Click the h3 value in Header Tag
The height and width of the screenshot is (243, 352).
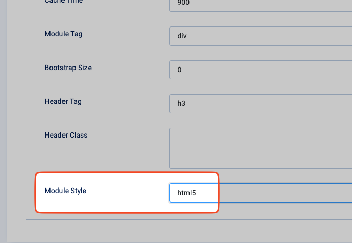[x=181, y=103]
